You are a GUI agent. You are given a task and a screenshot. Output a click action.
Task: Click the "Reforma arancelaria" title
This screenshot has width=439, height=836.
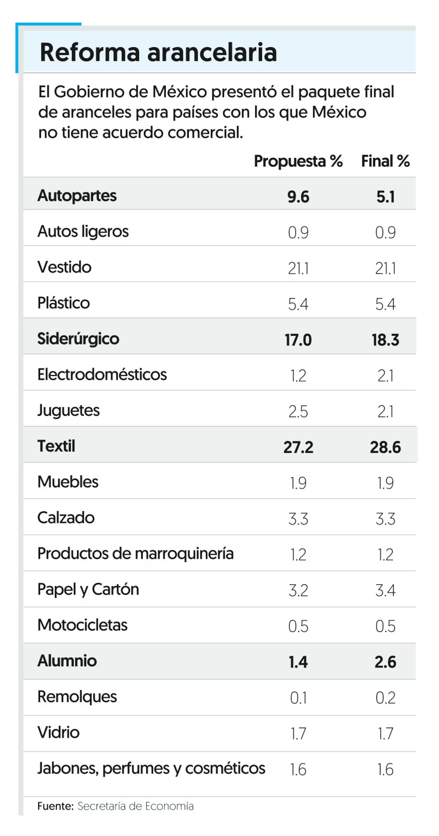pos(158,52)
